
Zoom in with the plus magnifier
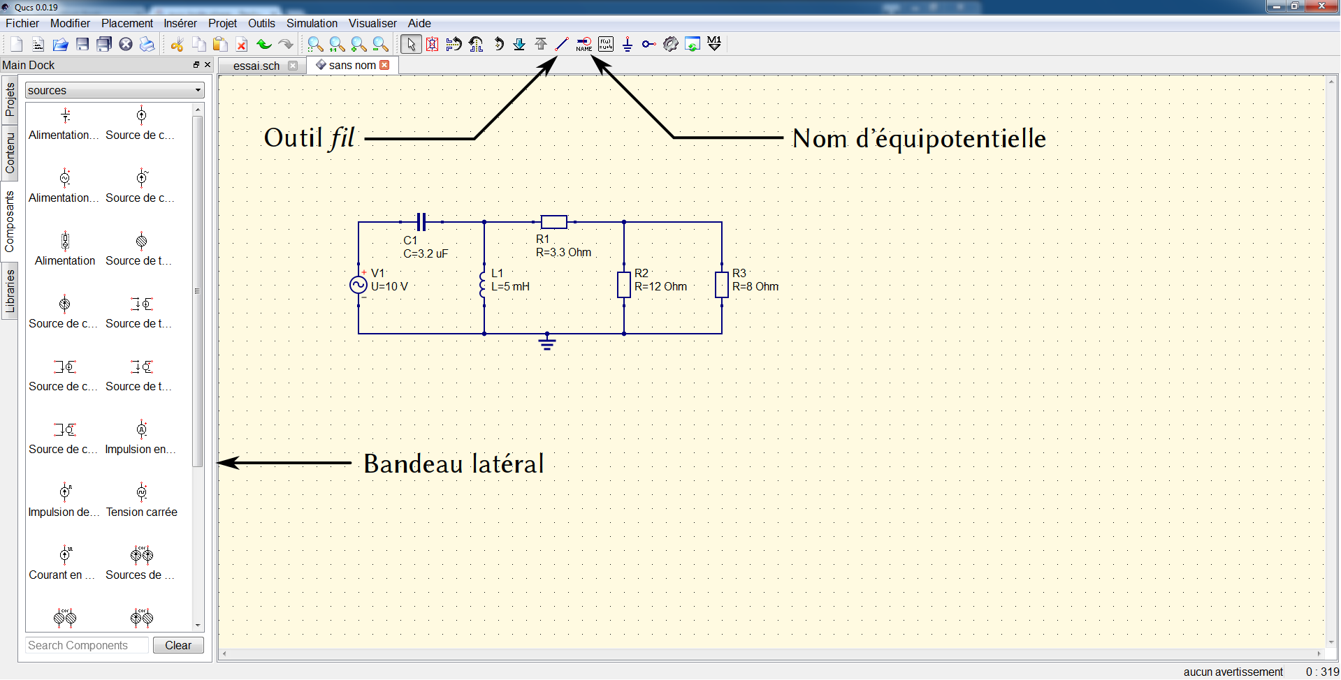click(x=358, y=45)
